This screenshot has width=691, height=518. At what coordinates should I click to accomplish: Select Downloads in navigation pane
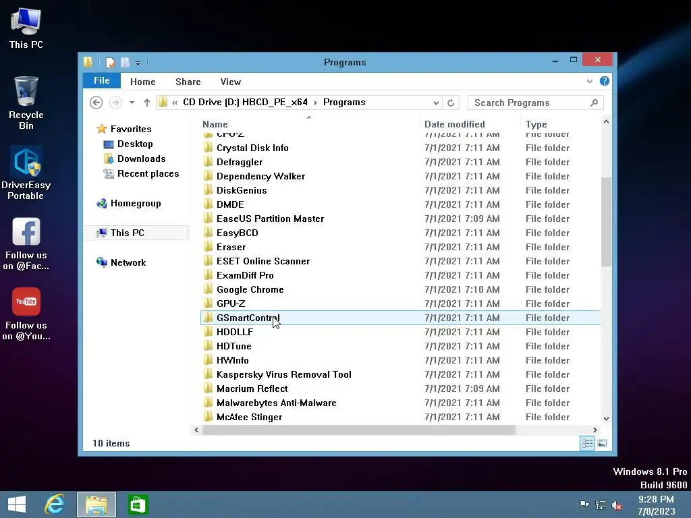click(142, 159)
